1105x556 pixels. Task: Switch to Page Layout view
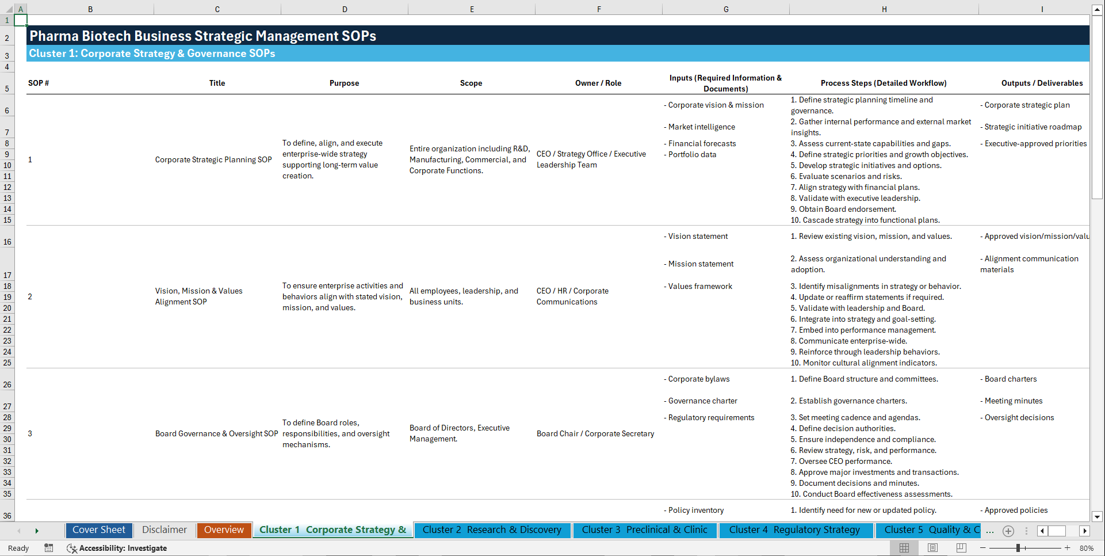click(932, 548)
